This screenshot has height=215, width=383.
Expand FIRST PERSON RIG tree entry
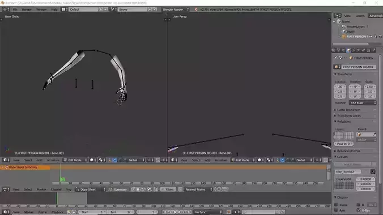[x=339, y=37]
